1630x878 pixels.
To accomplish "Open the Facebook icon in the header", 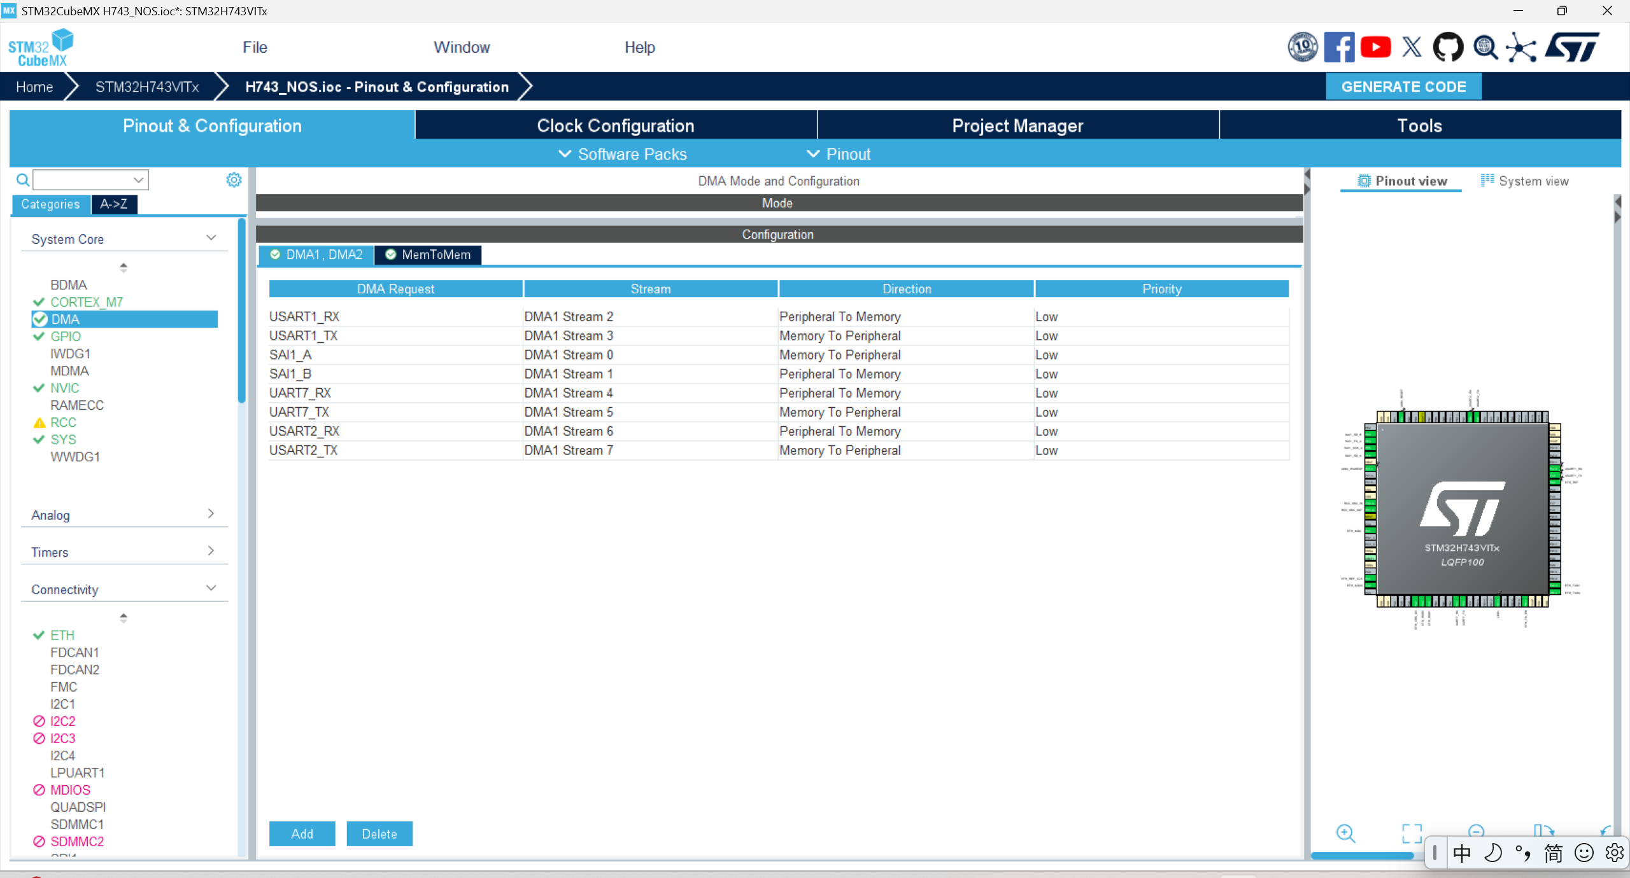I will click(x=1339, y=47).
